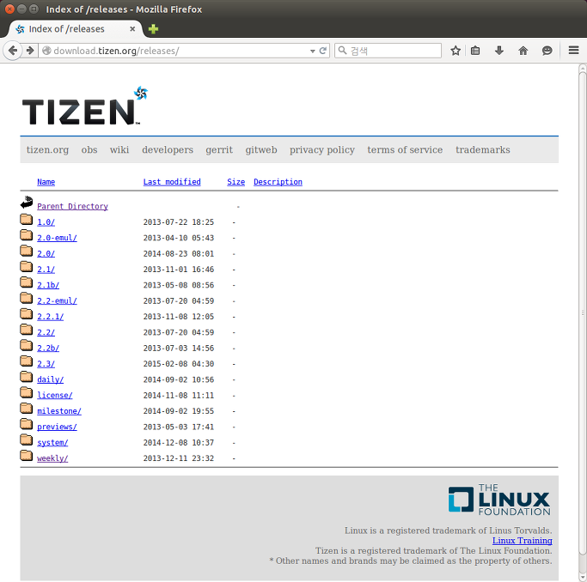Open tizen.org in the navigation bar
This screenshot has width=587, height=582.
pos(47,149)
